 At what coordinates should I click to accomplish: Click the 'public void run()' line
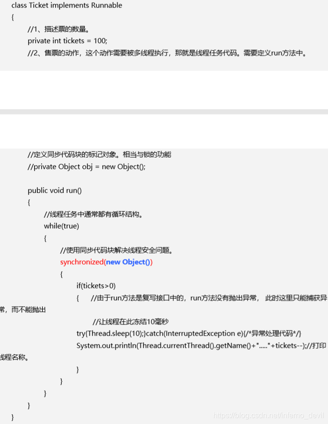click(x=55, y=191)
